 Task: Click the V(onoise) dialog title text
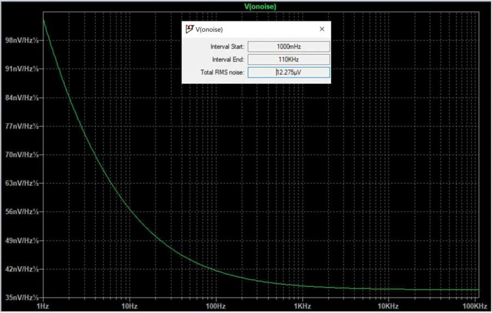point(209,29)
